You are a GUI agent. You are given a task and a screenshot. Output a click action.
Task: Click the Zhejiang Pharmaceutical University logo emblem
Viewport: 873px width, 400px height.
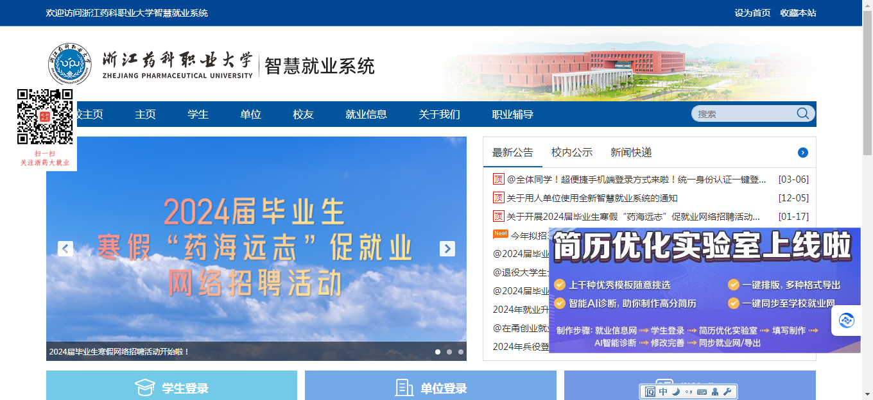pos(69,64)
